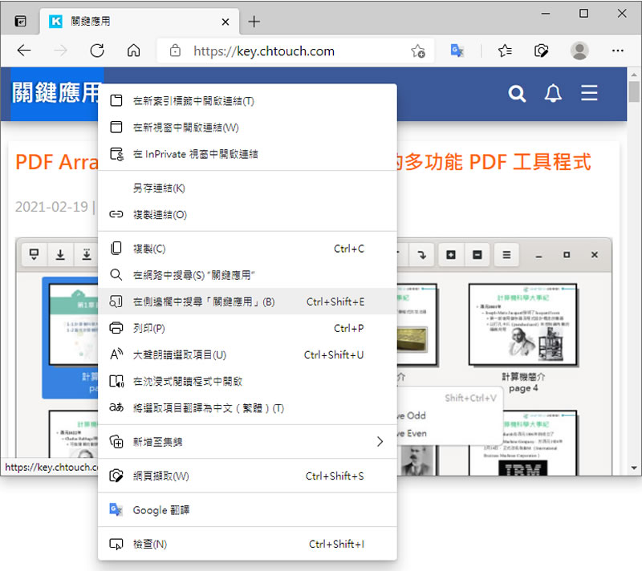Choose 大聲朗讀選取項目(U)
This screenshot has width=642, height=571.
click(x=247, y=354)
